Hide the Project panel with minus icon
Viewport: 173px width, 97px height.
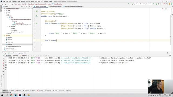point(32,6)
